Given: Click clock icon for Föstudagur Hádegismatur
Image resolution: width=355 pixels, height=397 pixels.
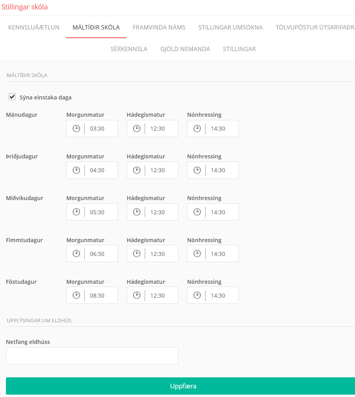Looking at the screenshot, I should [137, 295].
